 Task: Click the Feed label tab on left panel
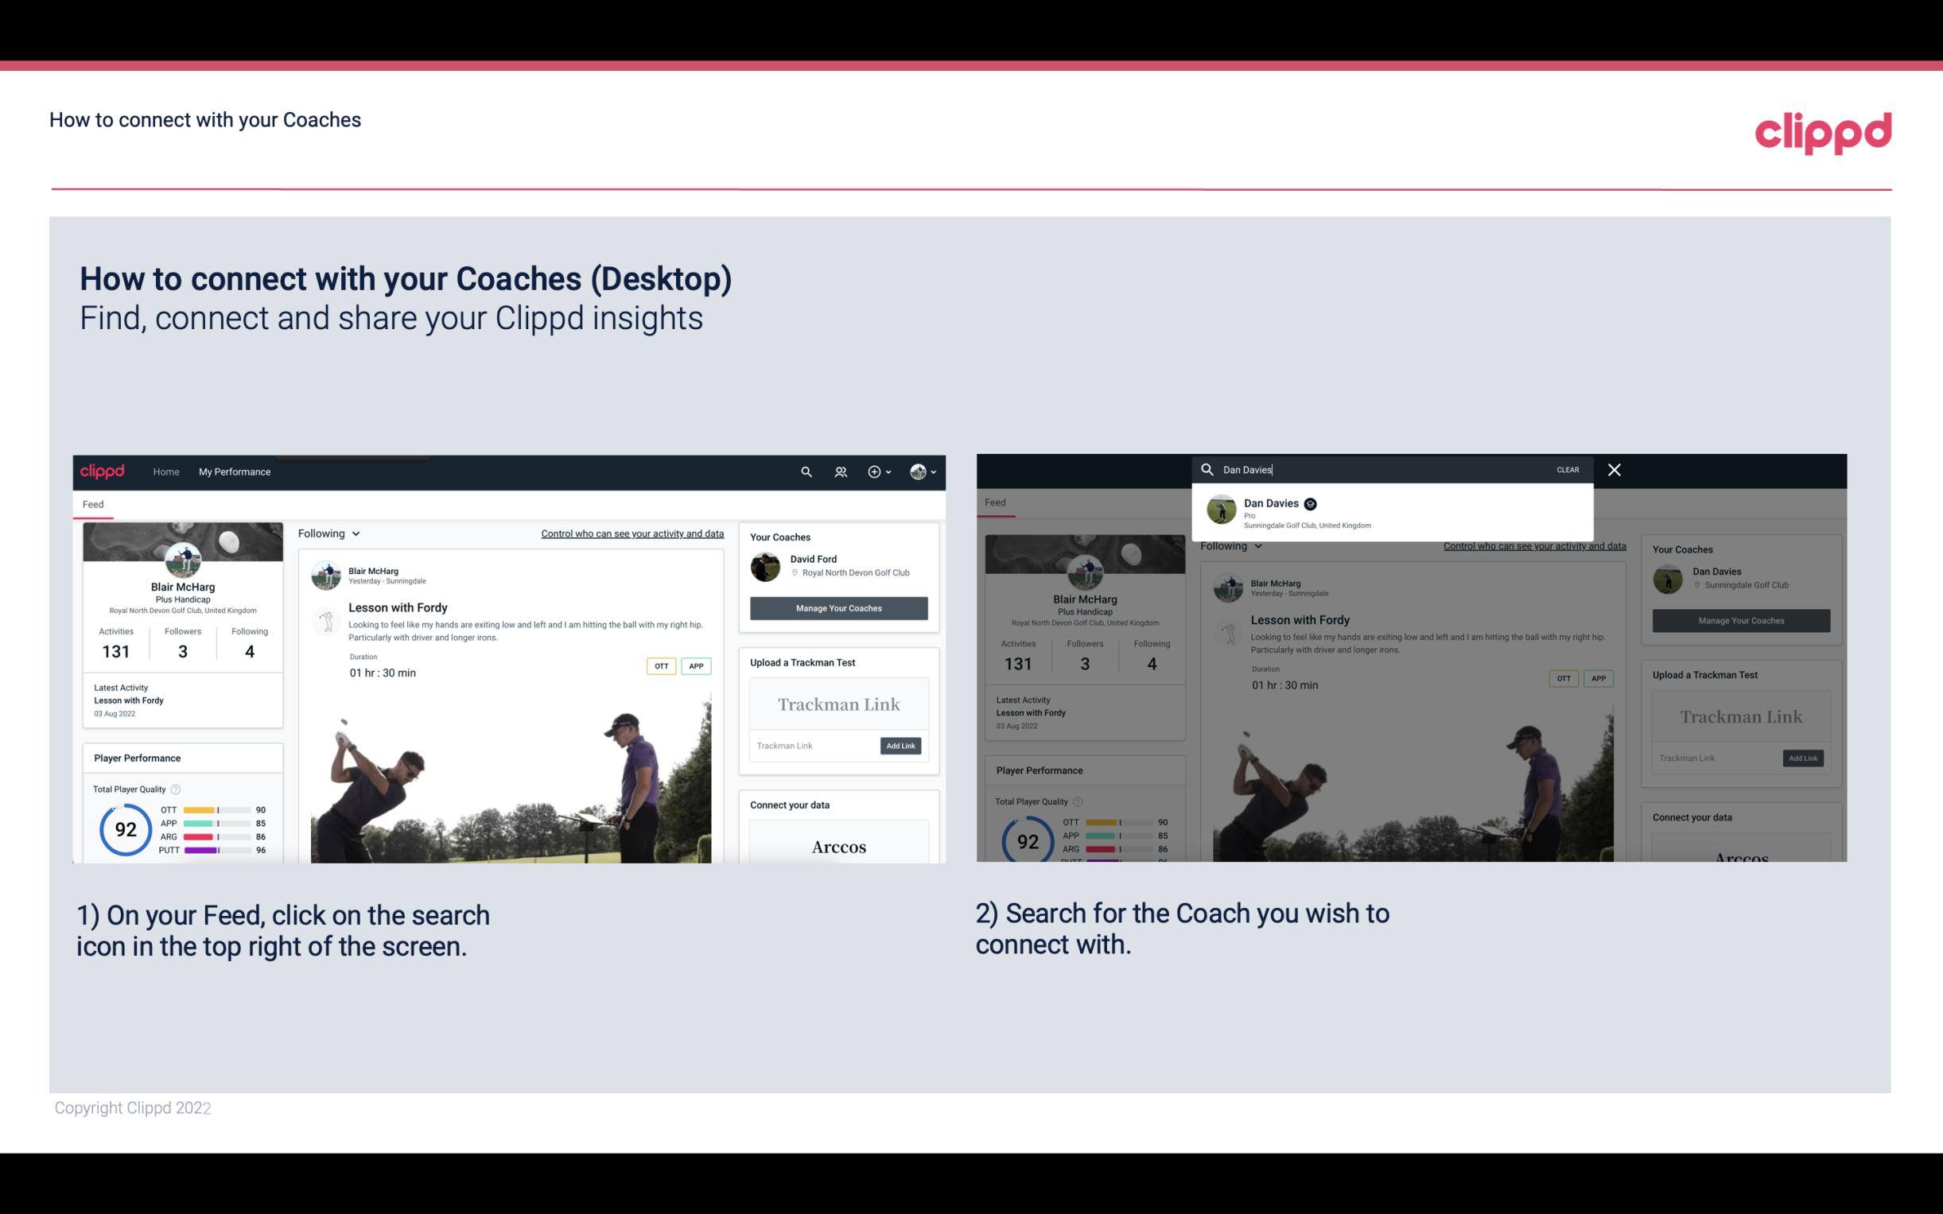[94, 503]
